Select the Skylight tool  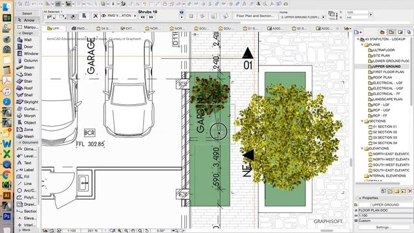27,102
